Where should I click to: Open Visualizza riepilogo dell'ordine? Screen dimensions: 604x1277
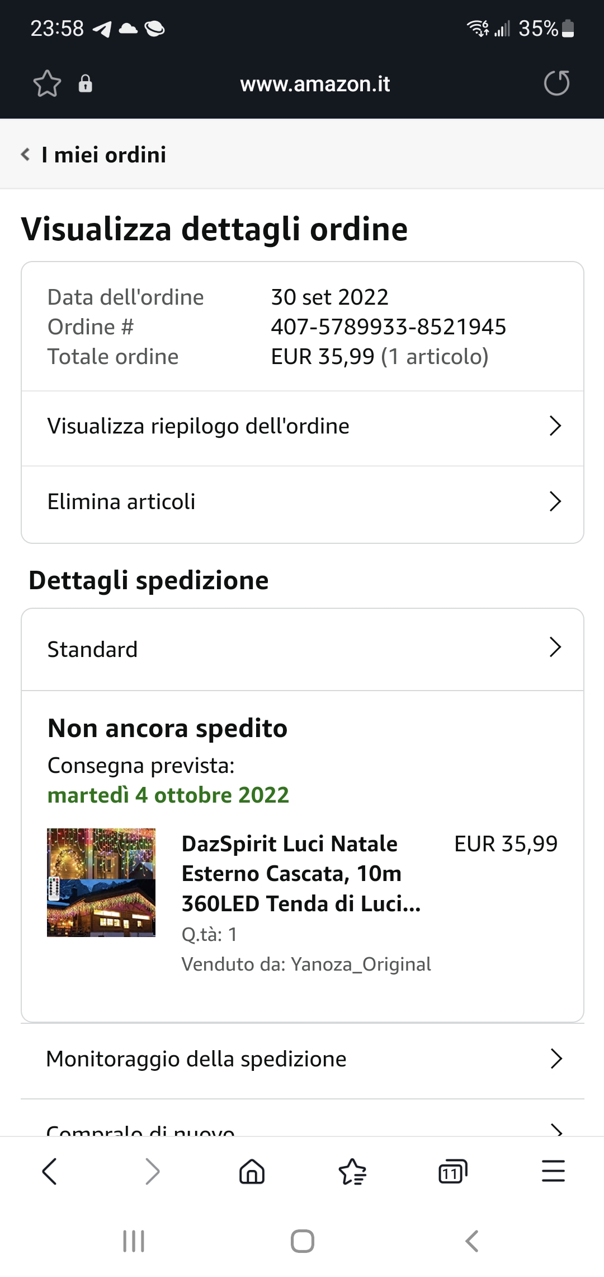click(302, 427)
